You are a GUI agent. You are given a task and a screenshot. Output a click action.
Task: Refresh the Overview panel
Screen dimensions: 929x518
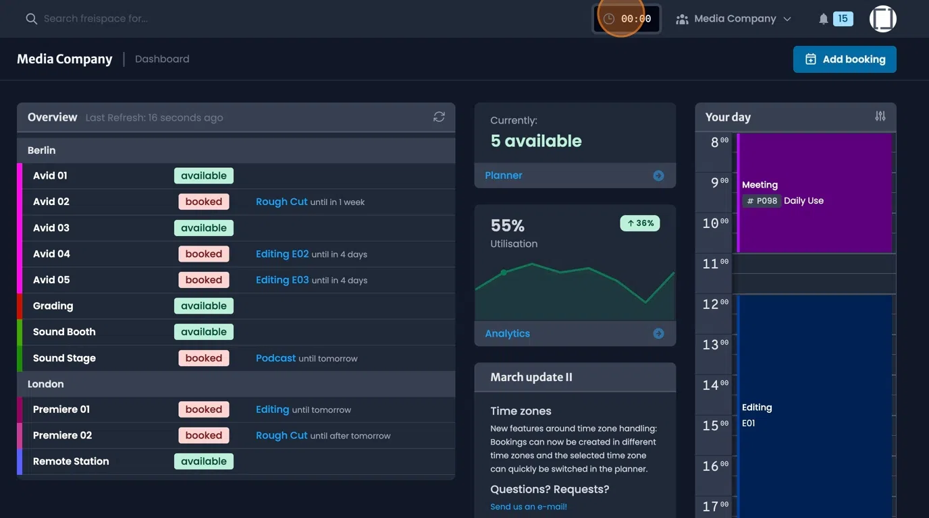439,117
